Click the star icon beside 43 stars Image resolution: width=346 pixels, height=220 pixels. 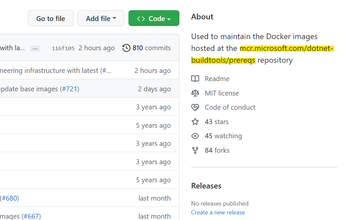[195, 122]
